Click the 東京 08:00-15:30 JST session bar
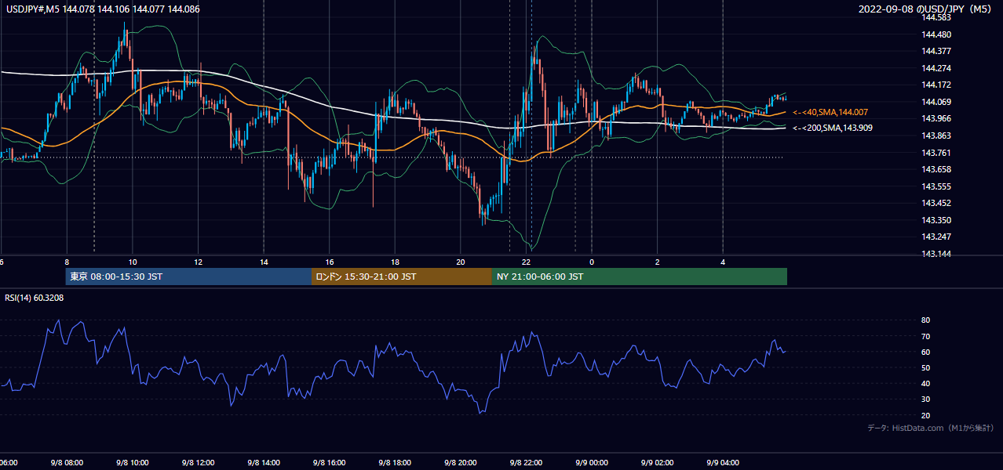Image resolution: width=1003 pixels, height=470 pixels. tap(188, 277)
